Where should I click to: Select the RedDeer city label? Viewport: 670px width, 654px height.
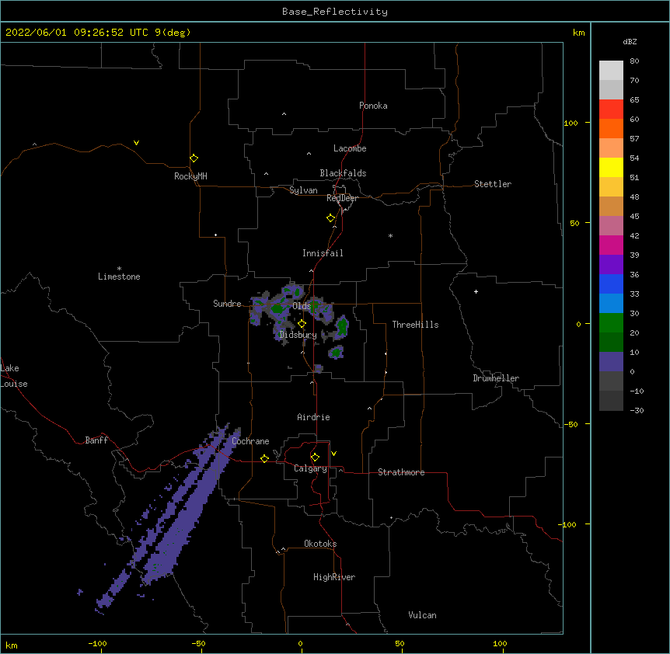tap(342, 198)
